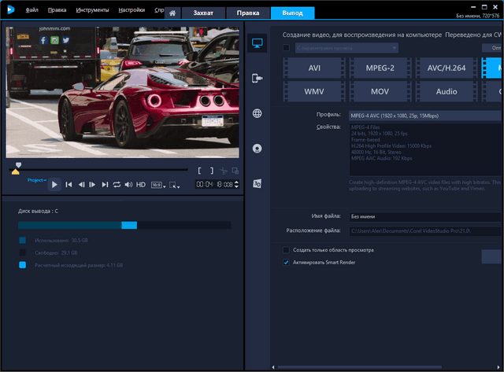Screen dimensions: 504x372
Task: Expand the 16:9 aspect ratio dropdown
Action: (x=158, y=185)
